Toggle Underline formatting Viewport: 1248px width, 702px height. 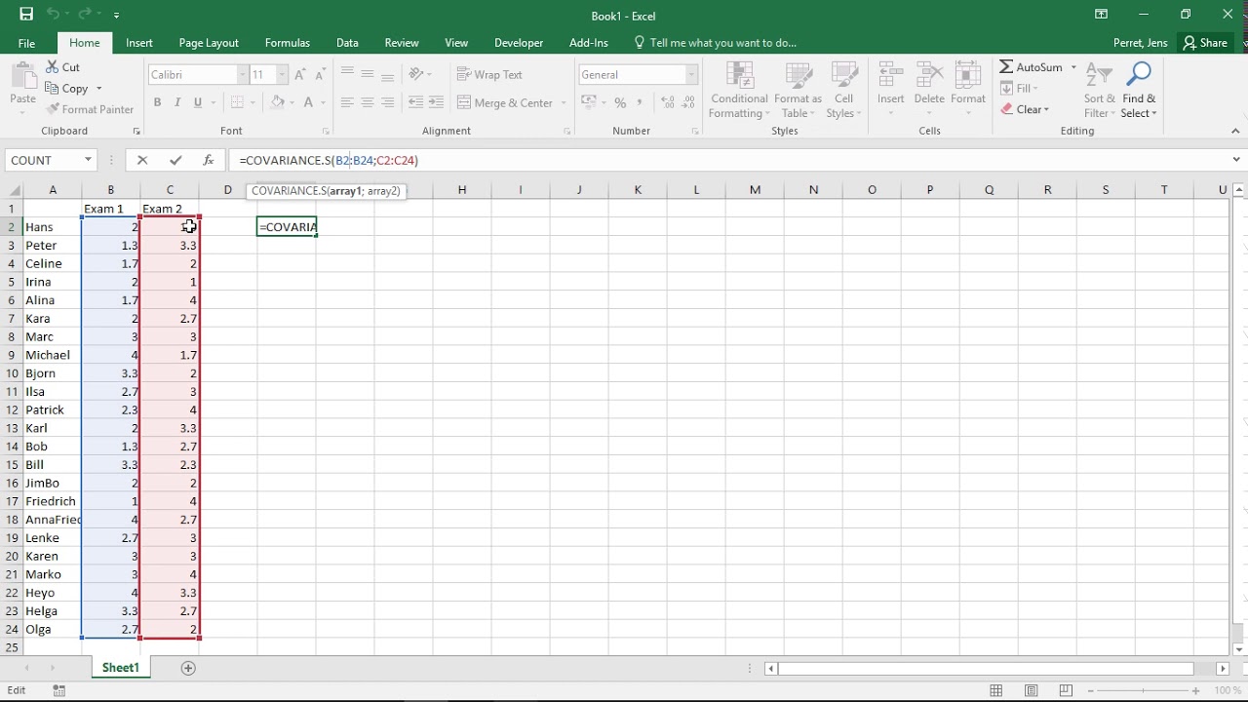click(x=198, y=102)
